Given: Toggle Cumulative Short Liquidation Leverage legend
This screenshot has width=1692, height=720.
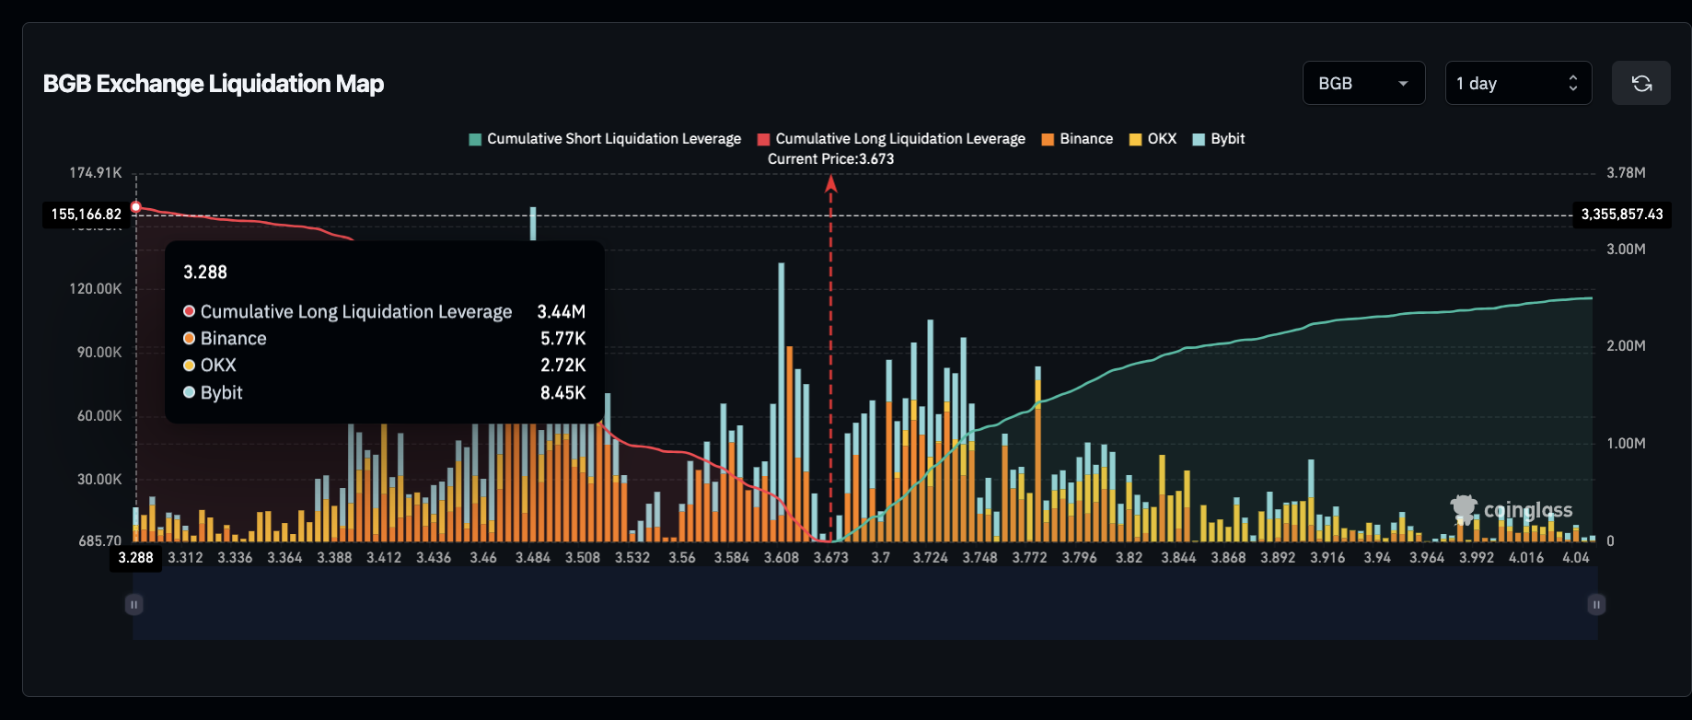Looking at the screenshot, I should [x=605, y=139].
